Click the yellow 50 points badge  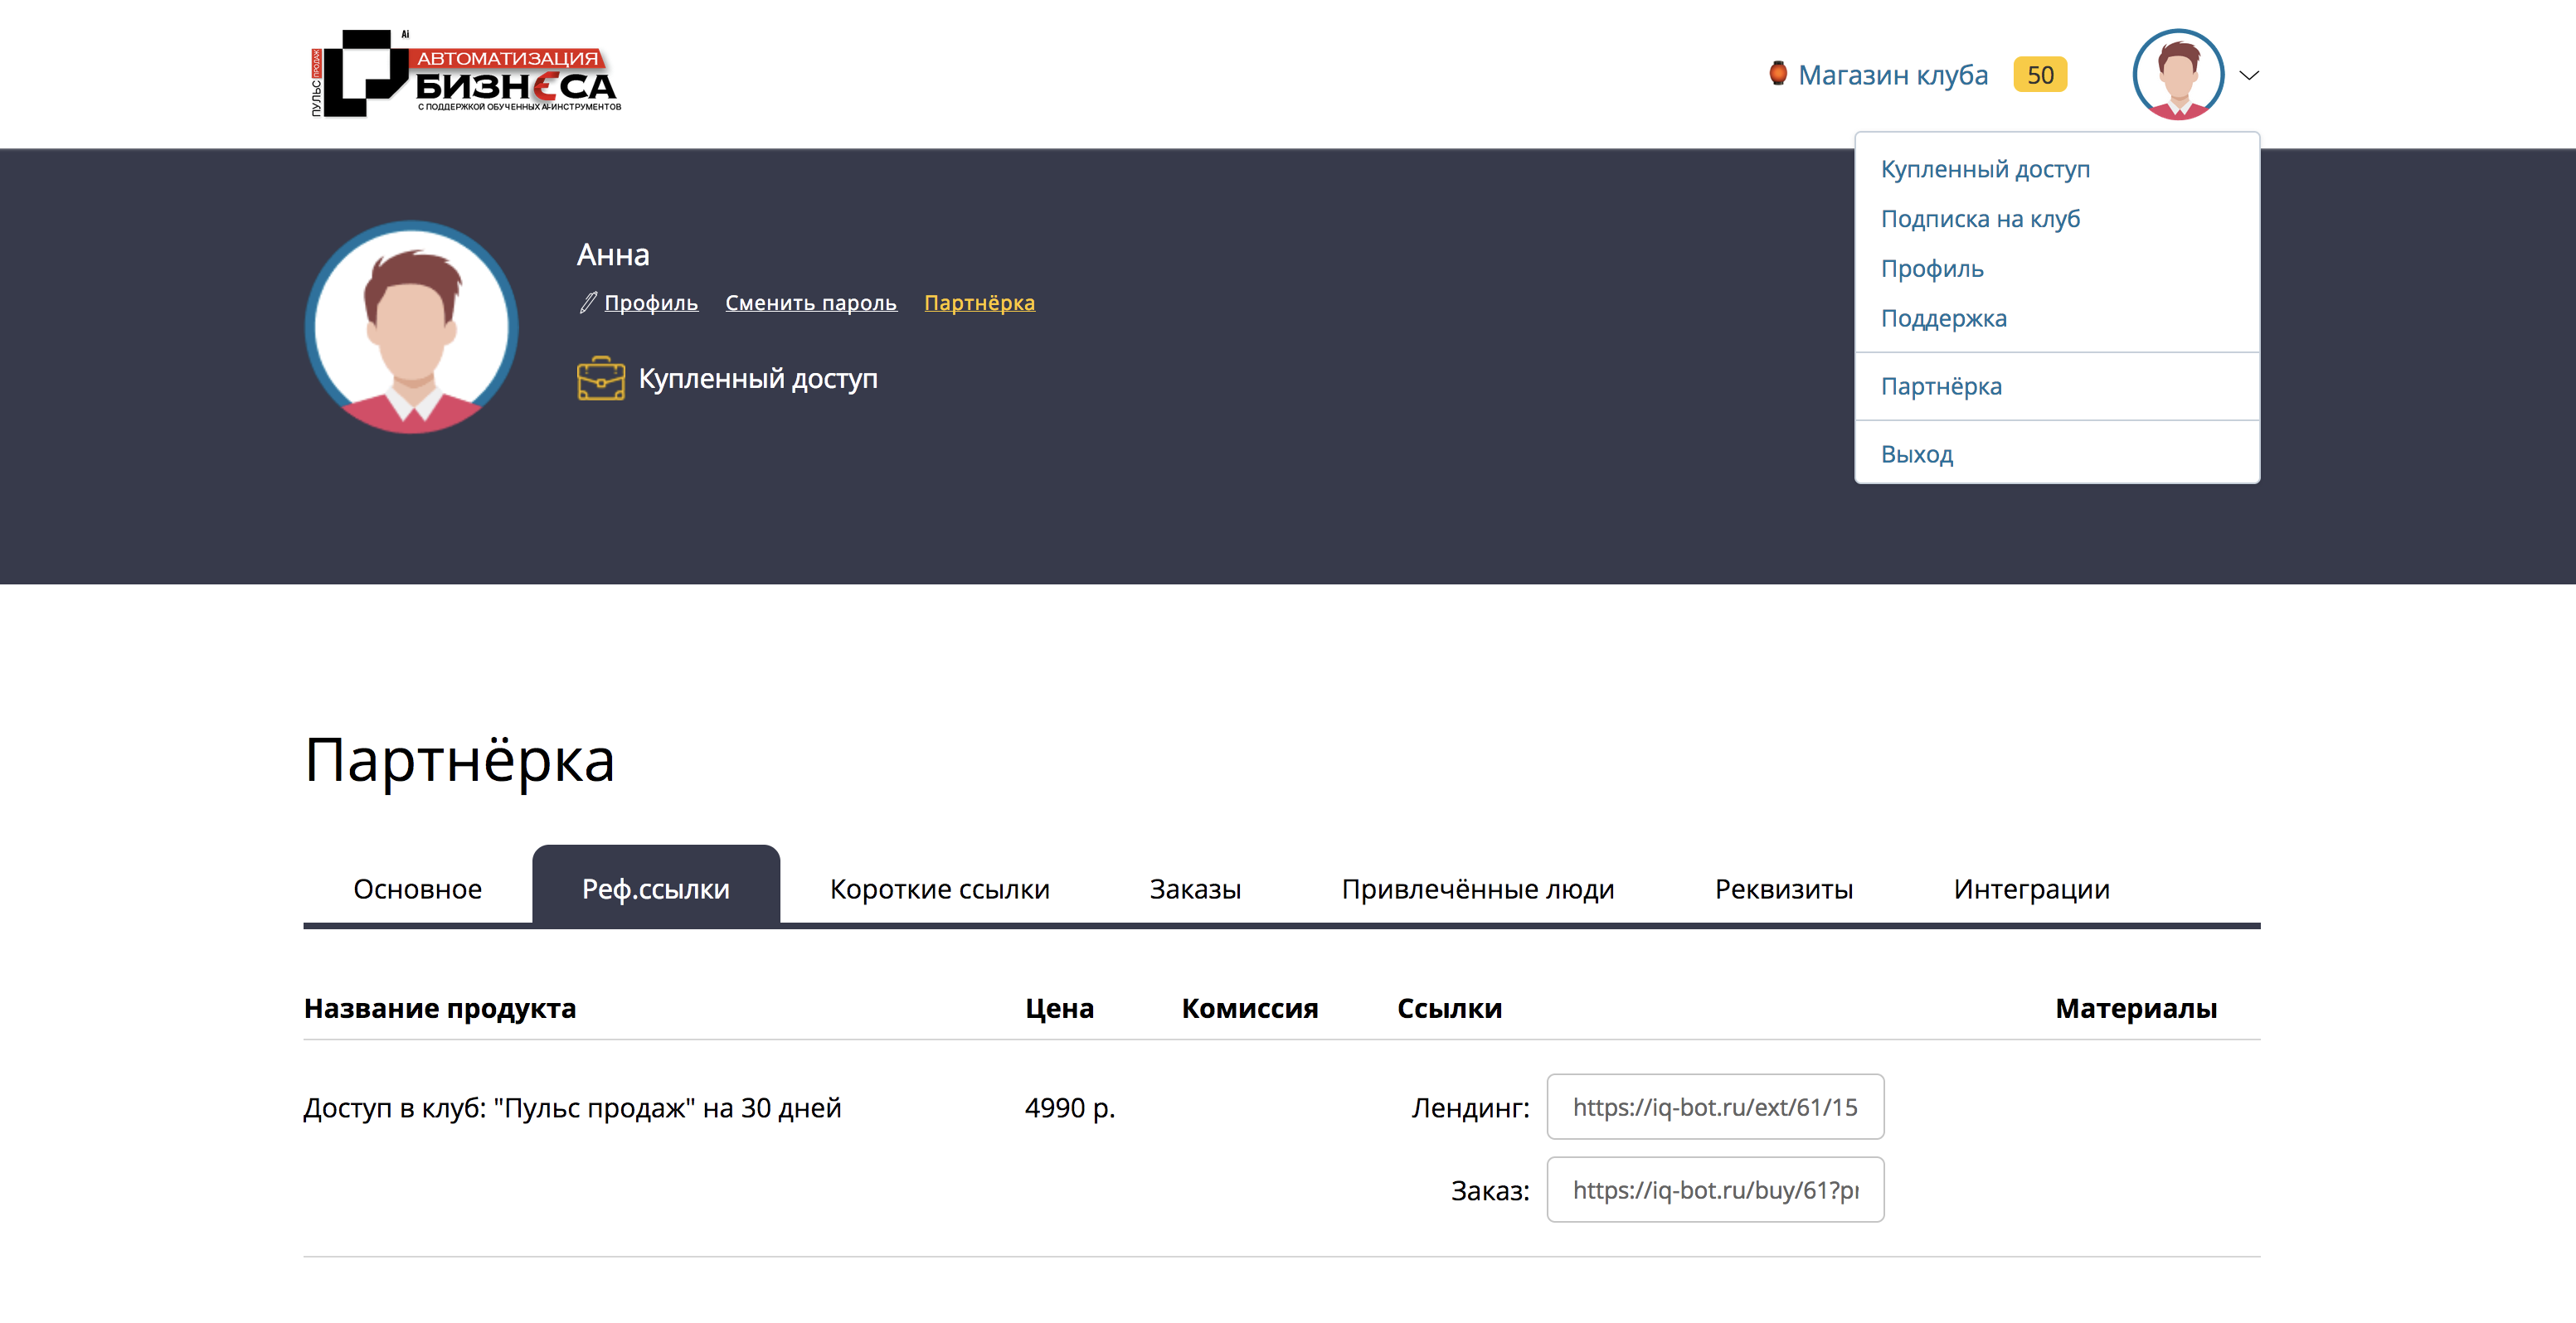(2039, 75)
